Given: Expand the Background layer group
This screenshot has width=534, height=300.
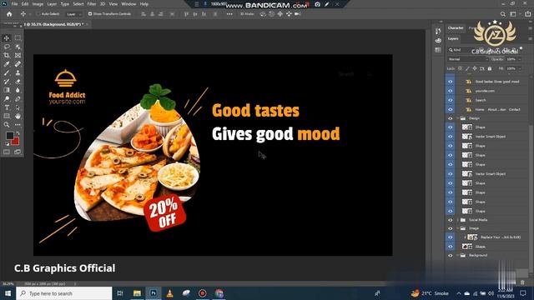Looking at the screenshot, I should tap(458, 256).
